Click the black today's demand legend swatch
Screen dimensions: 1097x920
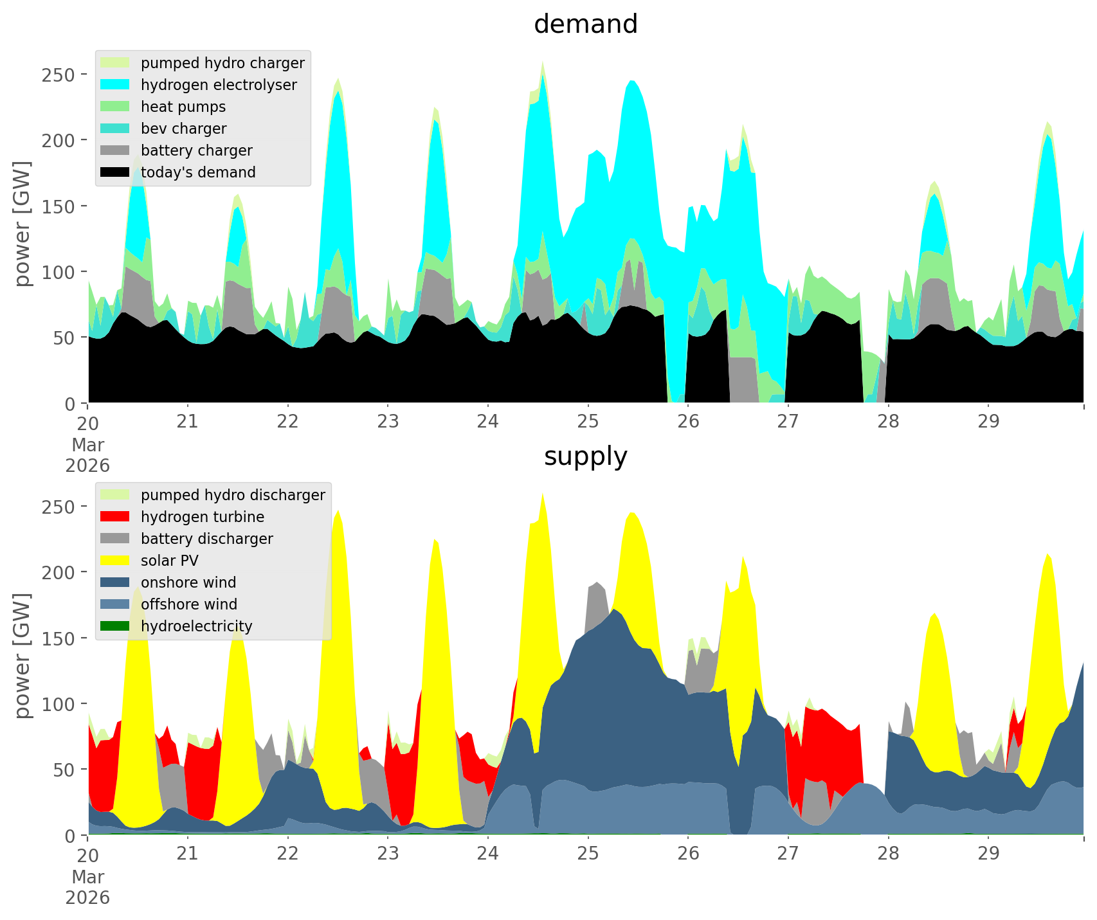point(115,172)
